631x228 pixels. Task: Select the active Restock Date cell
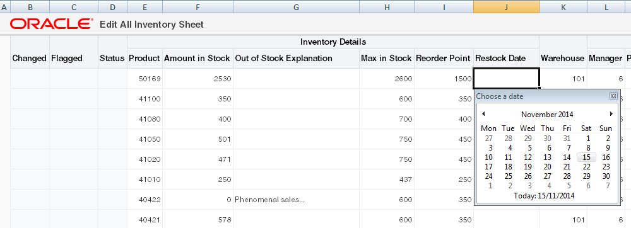(506, 78)
